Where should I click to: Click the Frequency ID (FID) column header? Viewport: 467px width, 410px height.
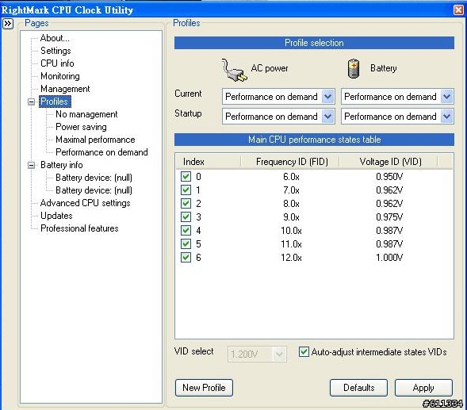[x=291, y=162]
